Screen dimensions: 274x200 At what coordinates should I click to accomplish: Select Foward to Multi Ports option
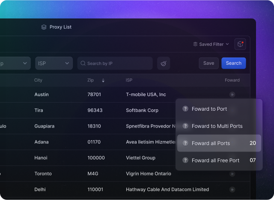(x=217, y=126)
